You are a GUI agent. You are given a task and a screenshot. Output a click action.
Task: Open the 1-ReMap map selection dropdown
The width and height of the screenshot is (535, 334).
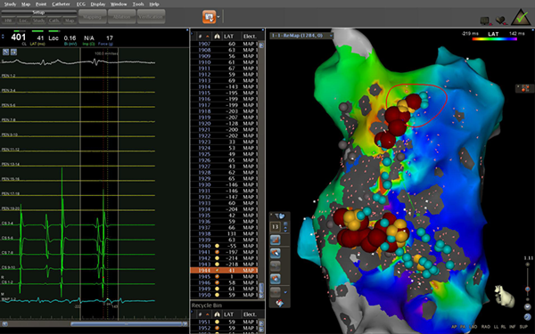(301, 36)
